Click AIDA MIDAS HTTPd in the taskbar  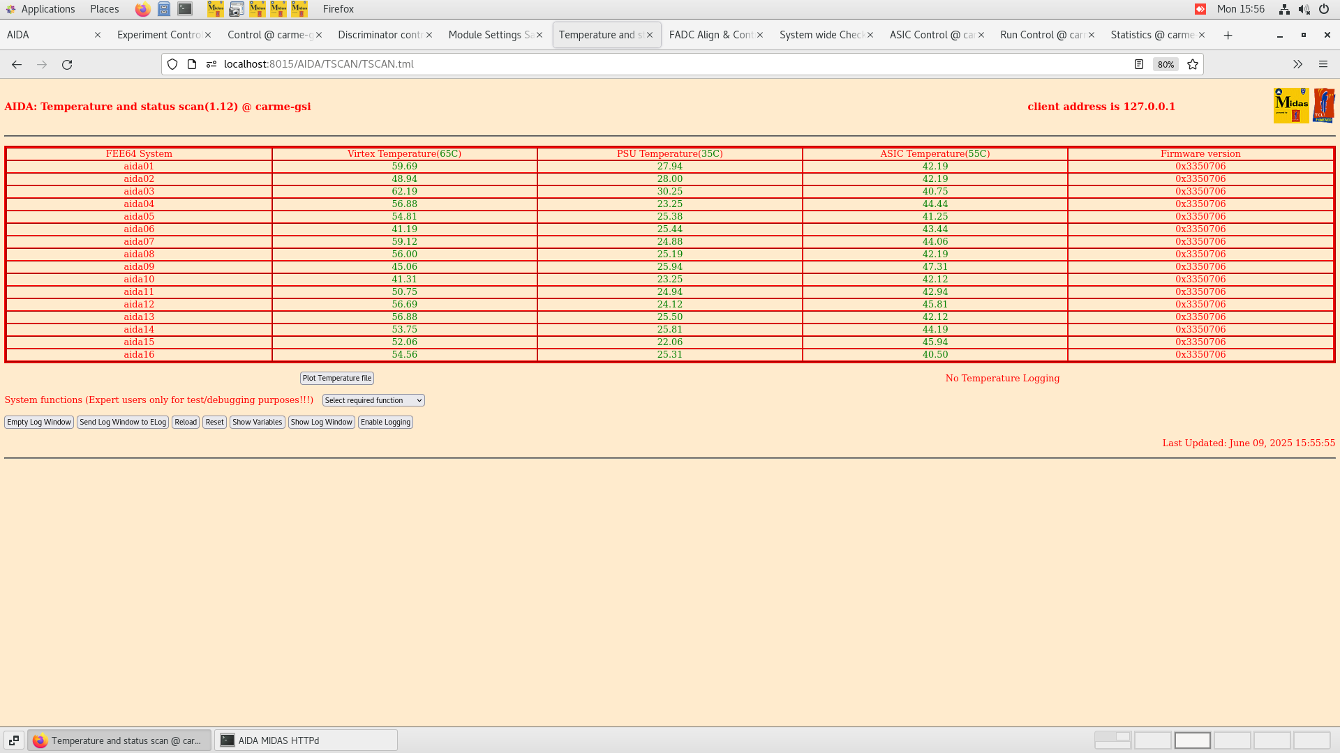[305, 740]
